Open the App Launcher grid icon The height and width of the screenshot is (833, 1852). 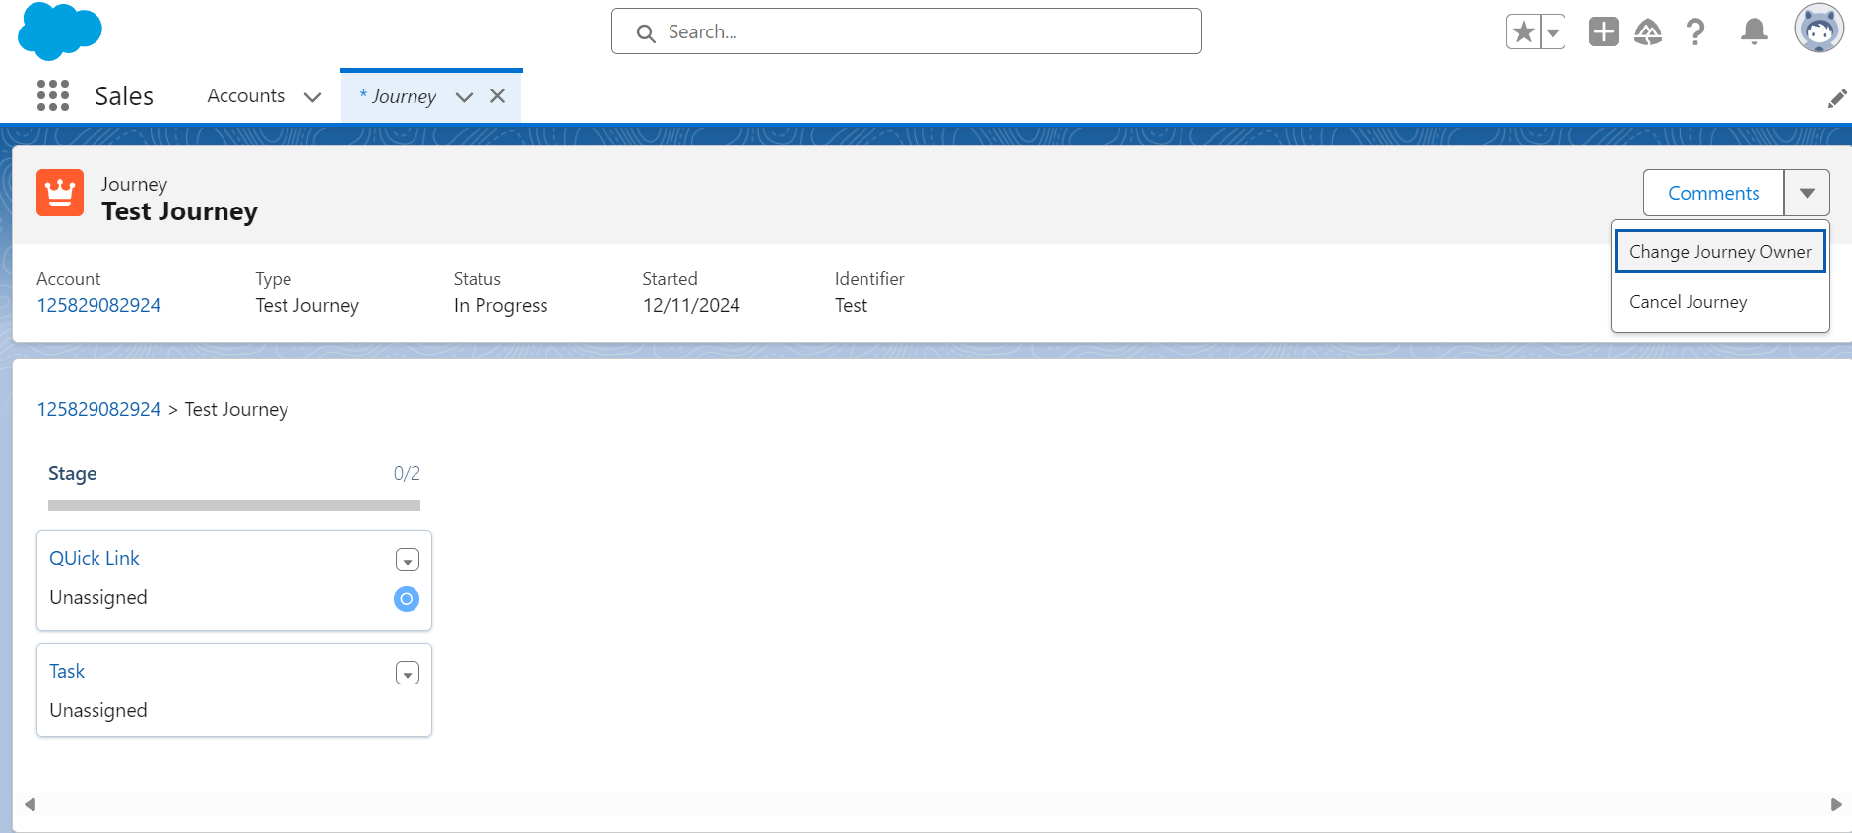pyautogui.click(x=53, y=96)
